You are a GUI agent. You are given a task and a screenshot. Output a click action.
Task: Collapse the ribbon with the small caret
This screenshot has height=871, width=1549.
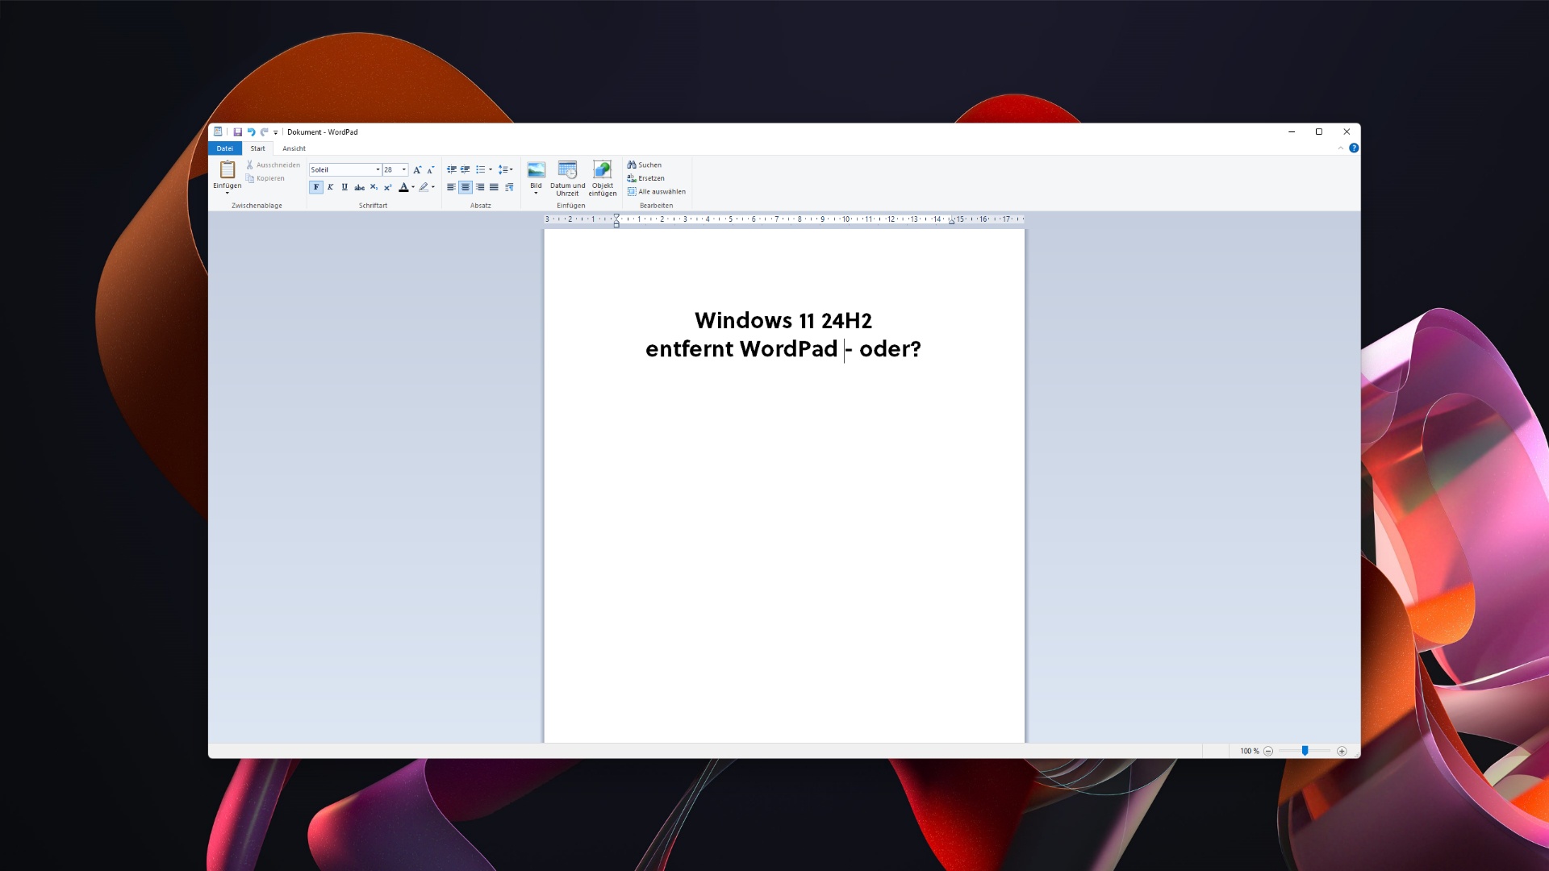(x=1341, y=148)
